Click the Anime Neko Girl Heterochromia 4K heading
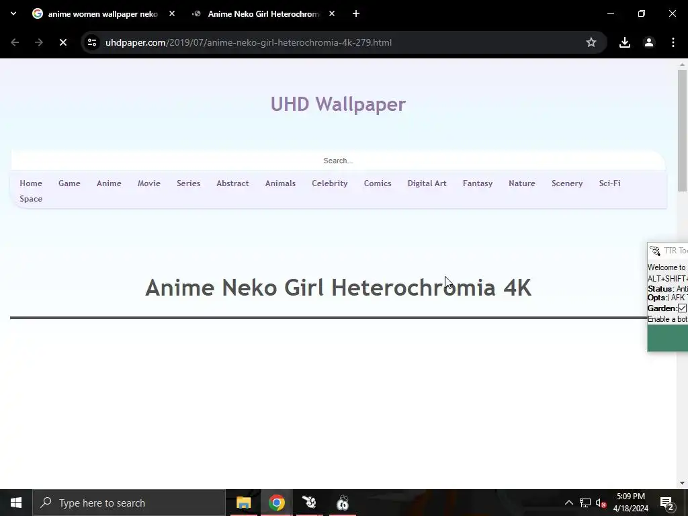The width and height of the screenshot is (688, 516). click(x=338, y=288)
